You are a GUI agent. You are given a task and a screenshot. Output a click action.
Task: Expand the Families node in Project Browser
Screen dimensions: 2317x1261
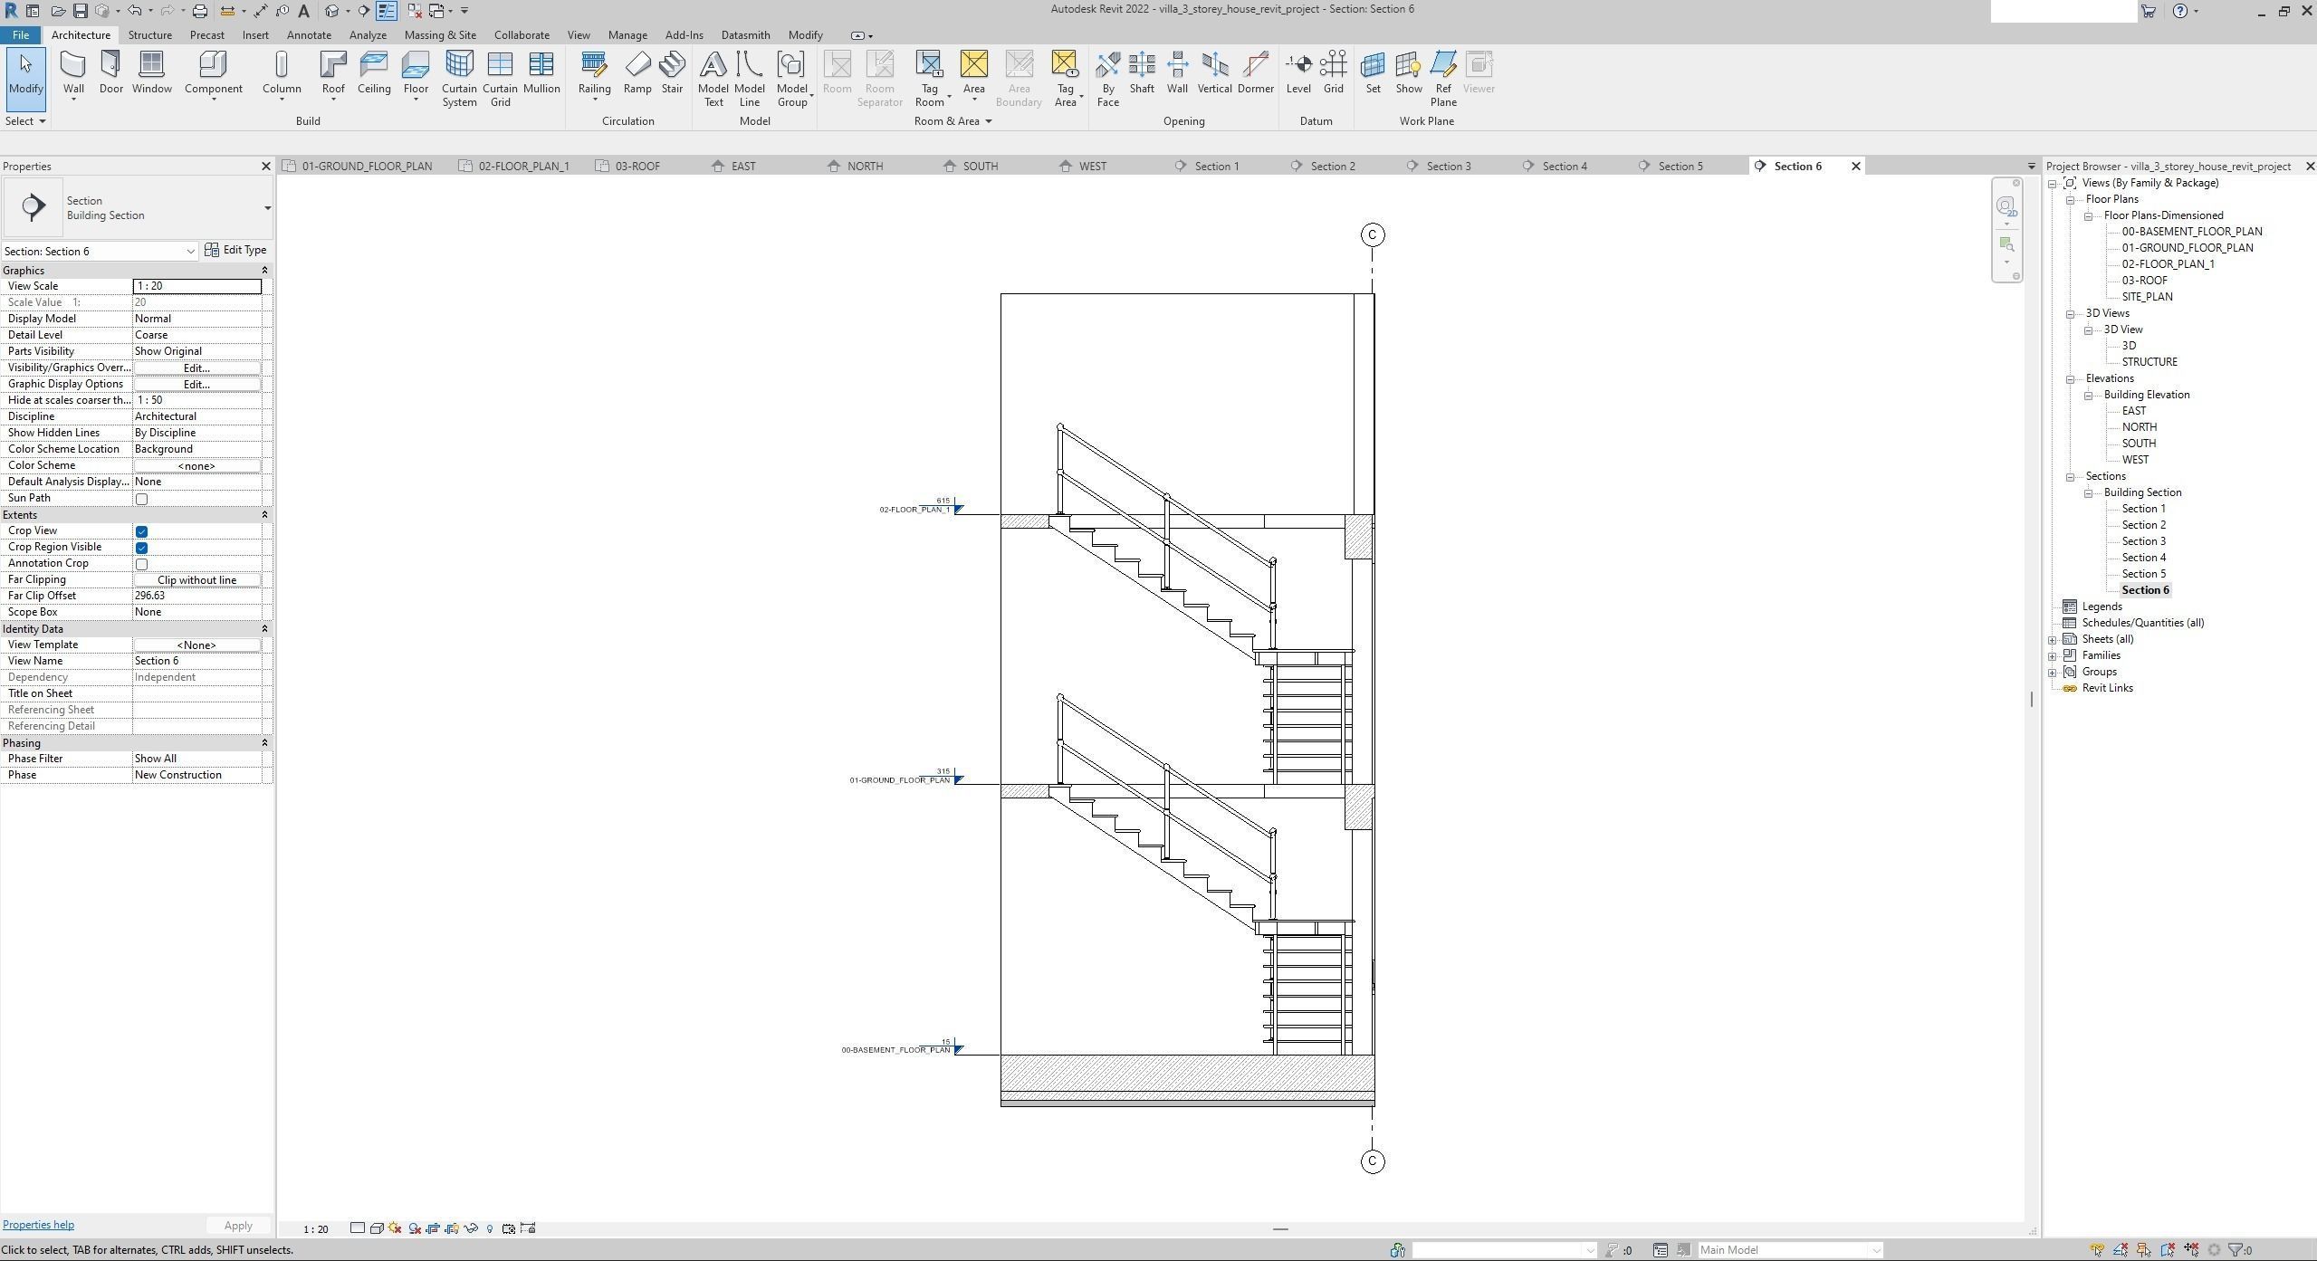click(2053, 656)
